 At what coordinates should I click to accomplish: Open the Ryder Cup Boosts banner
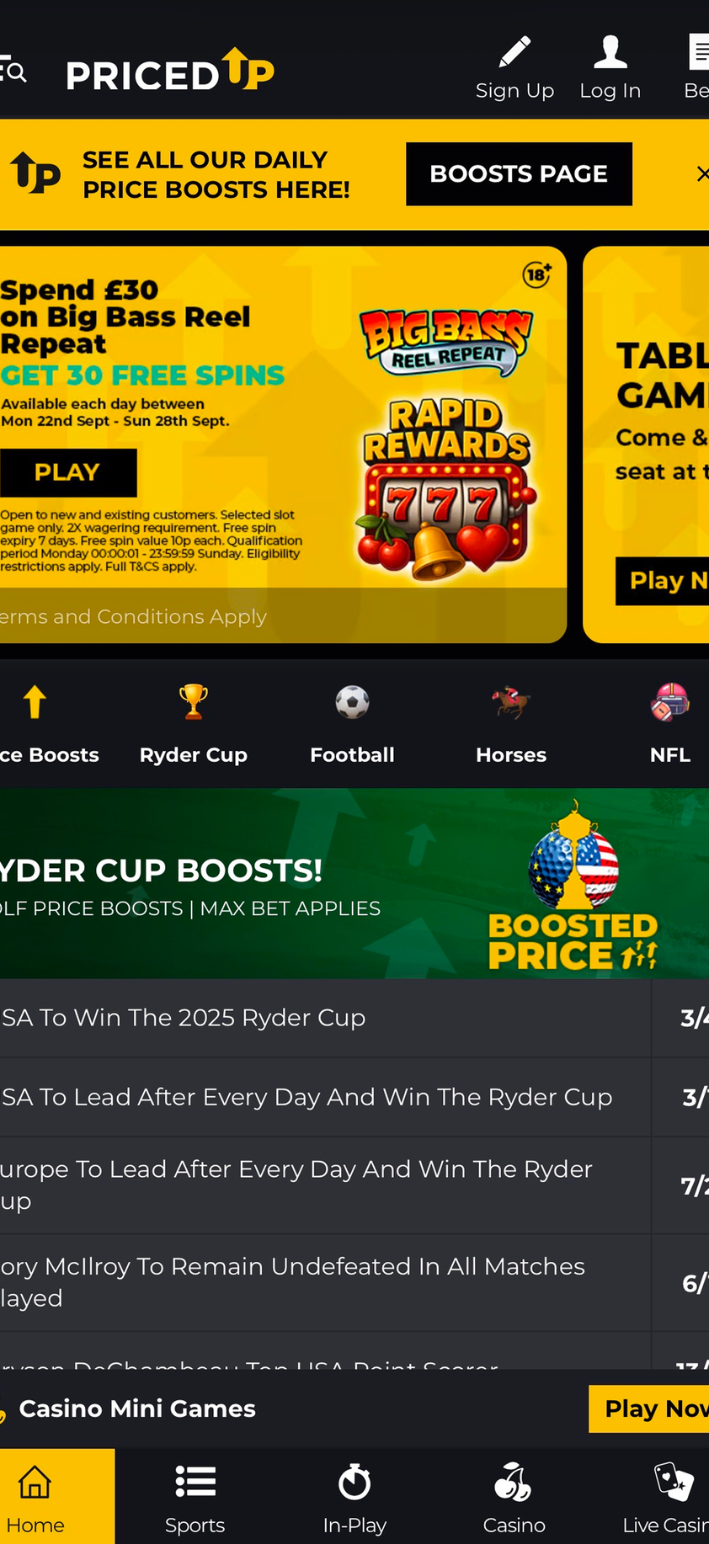pos(354,883)
